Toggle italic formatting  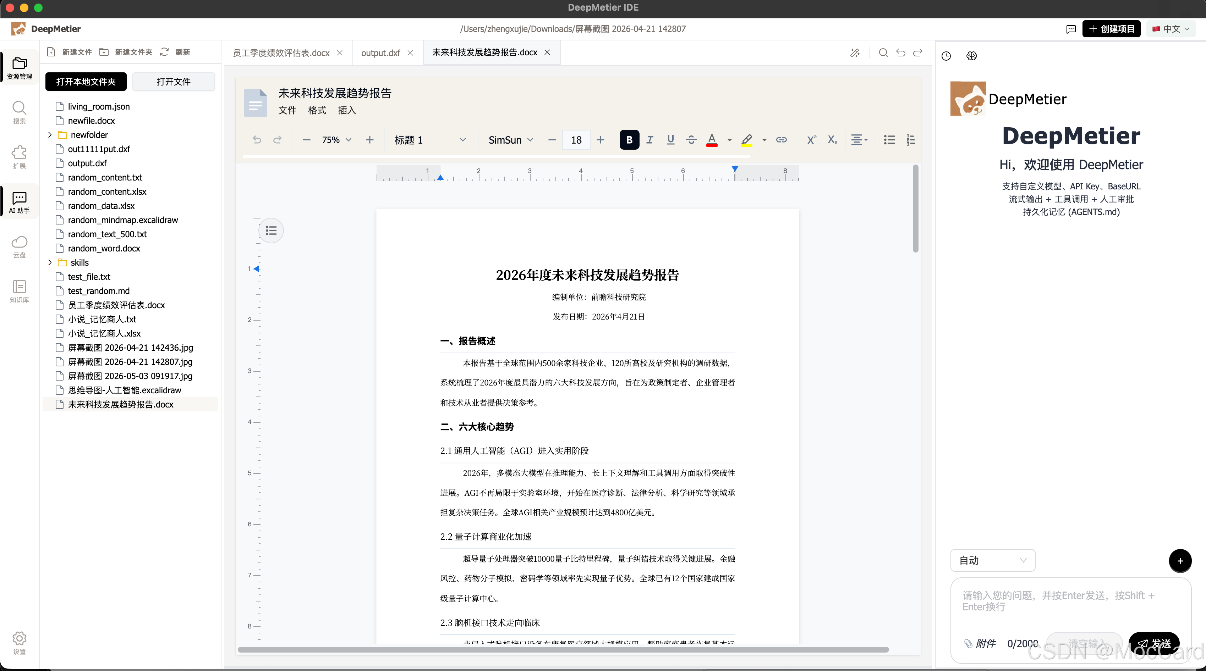coord(650,139)
